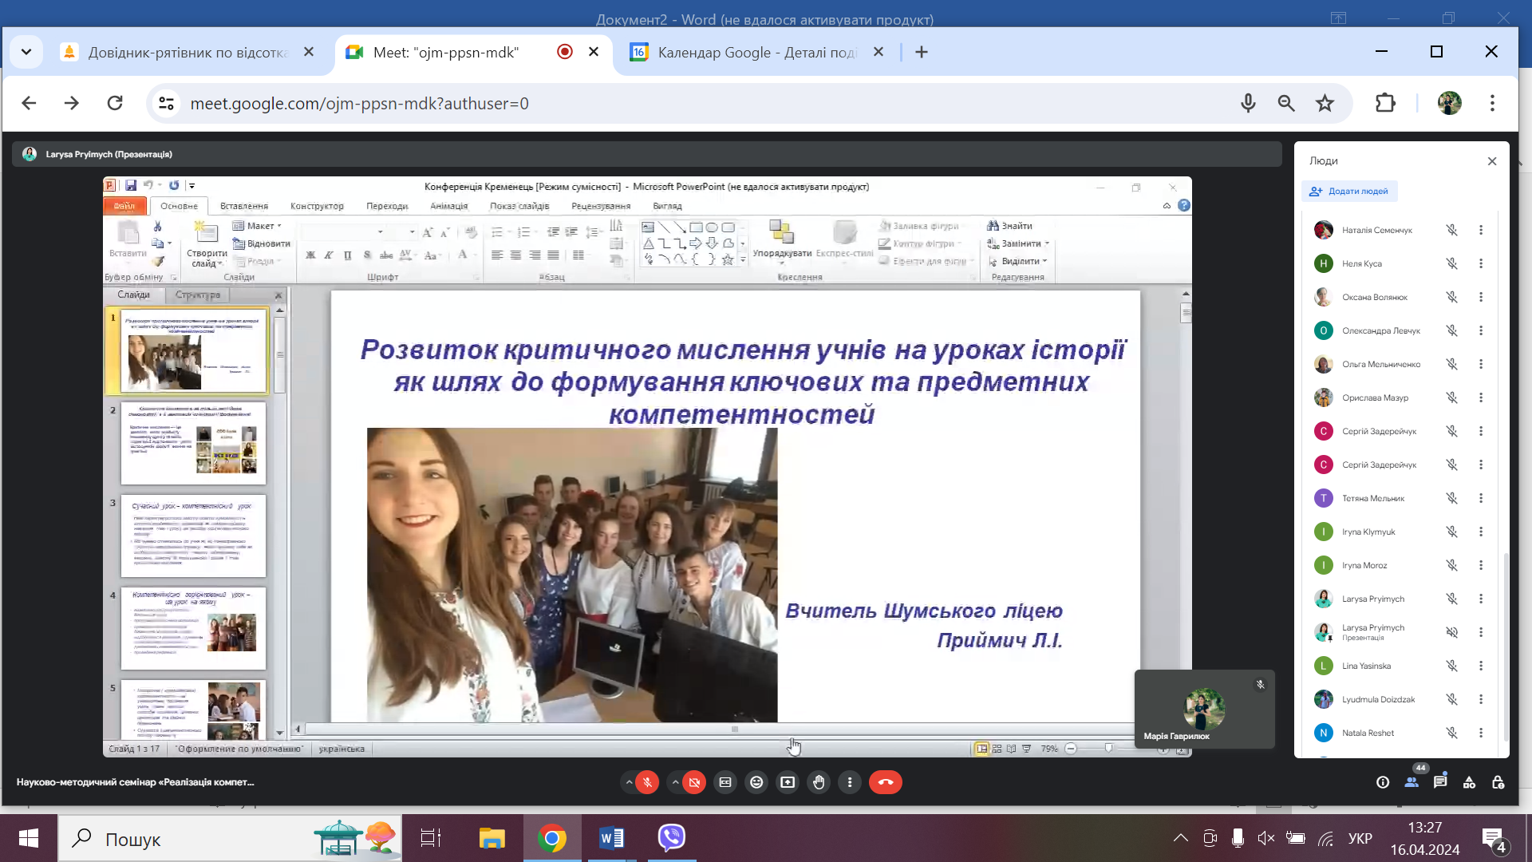Close the Meet ojm-ppsn-mdk tab
The height and width of the screenshot is (862, 1532).
pos(594,52)
